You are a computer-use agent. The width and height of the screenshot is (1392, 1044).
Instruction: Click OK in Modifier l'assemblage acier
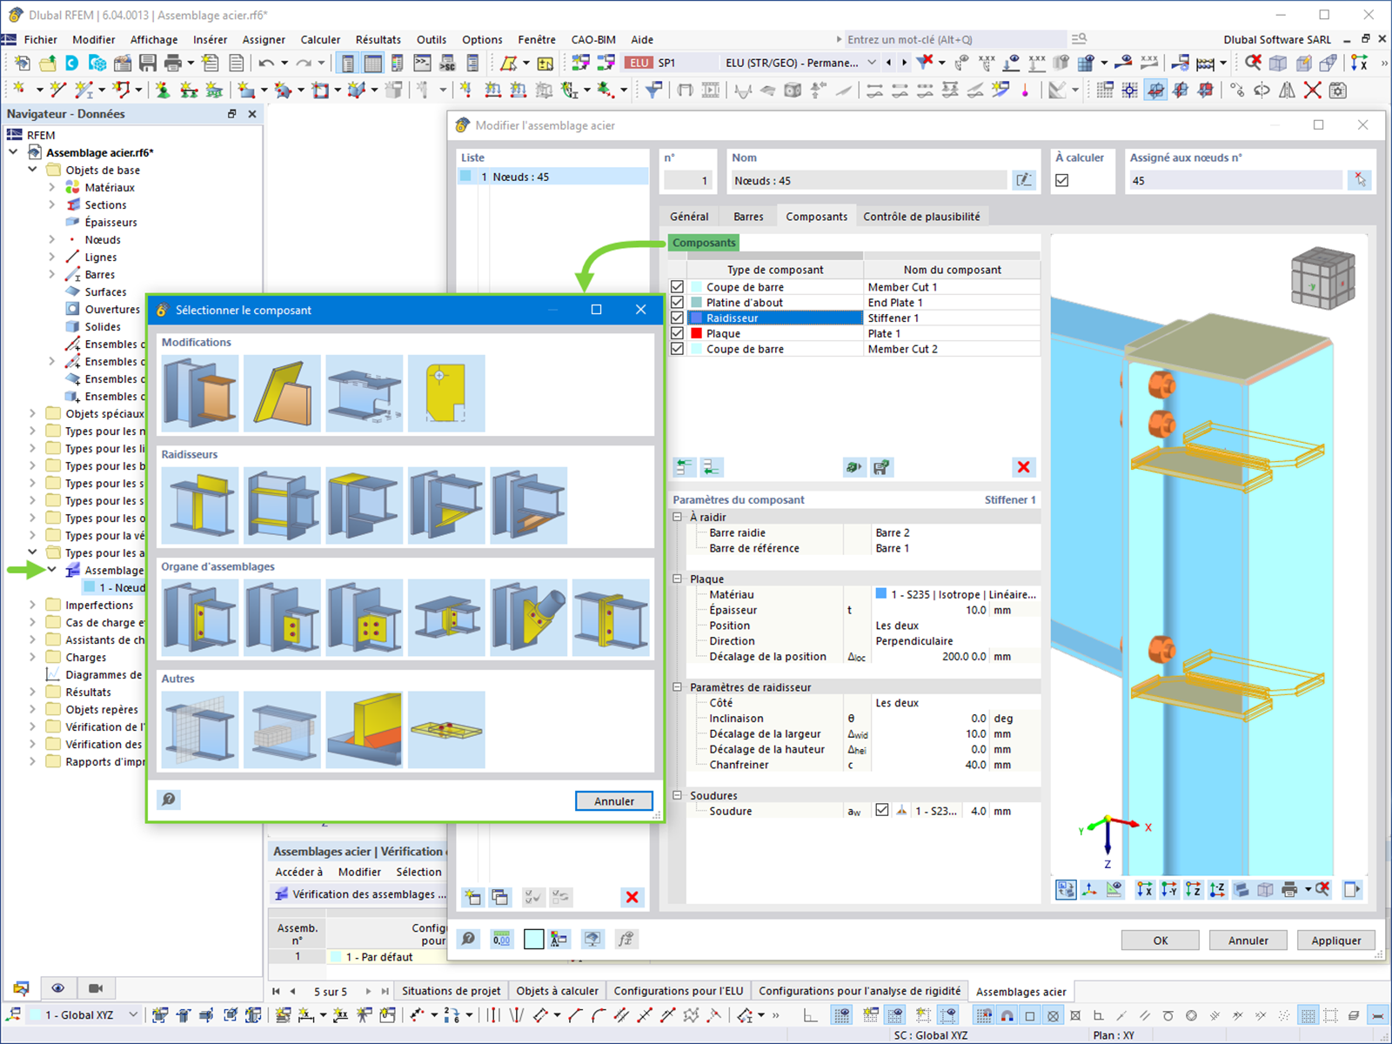coord(1161,940)
